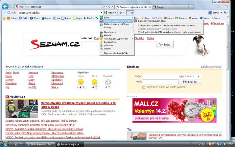Refresh the page with the reload icon
The height and width of the screenshot is (147, 235).
[x=109, y=7]
